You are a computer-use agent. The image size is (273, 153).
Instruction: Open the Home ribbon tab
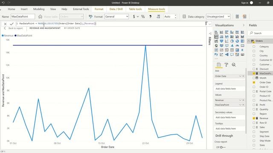point(12,9)
